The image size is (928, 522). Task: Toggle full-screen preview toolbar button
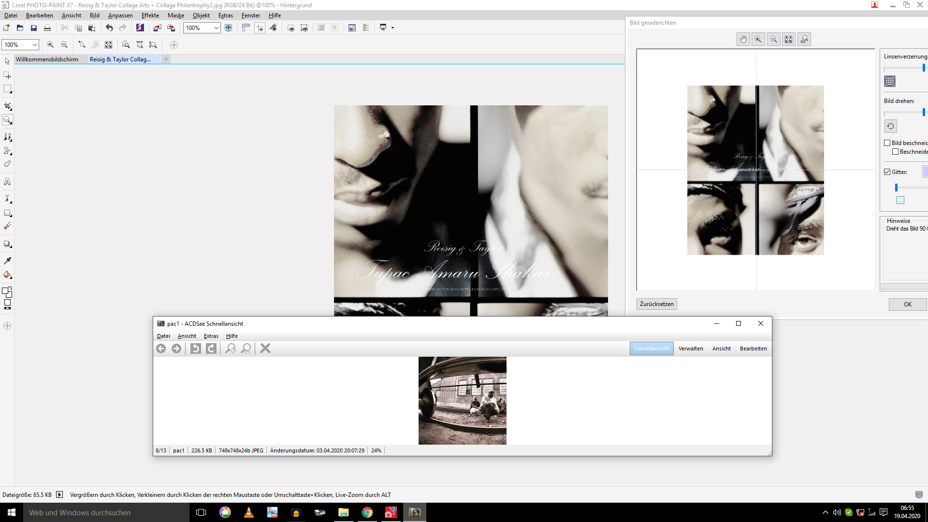228,28
